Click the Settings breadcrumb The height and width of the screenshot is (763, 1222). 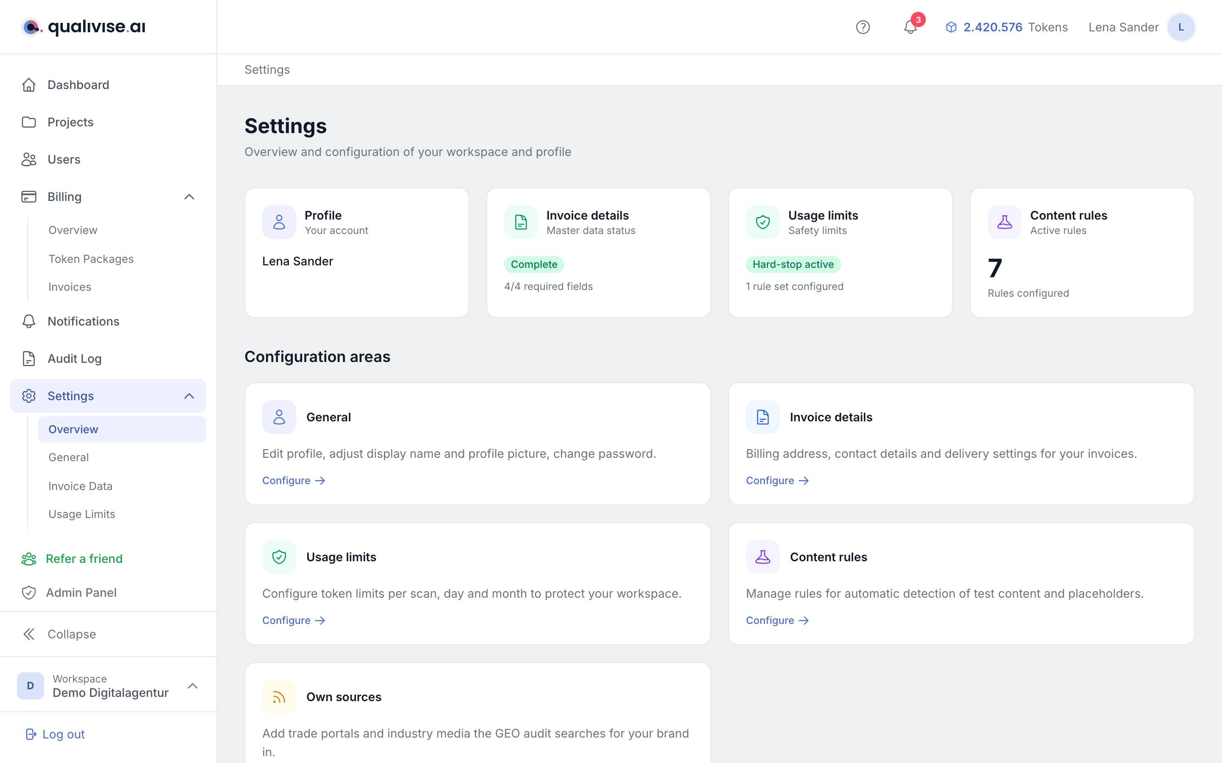tap(267, 70)
